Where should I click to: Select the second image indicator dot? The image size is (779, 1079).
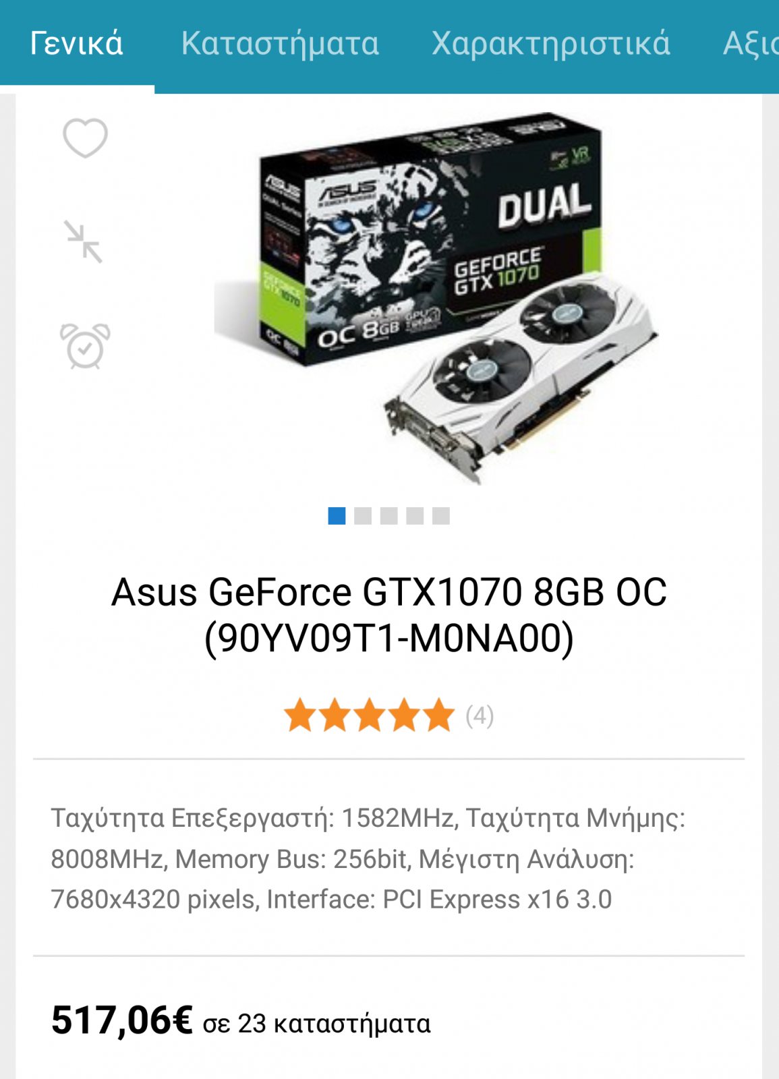(x=363, y=516)
